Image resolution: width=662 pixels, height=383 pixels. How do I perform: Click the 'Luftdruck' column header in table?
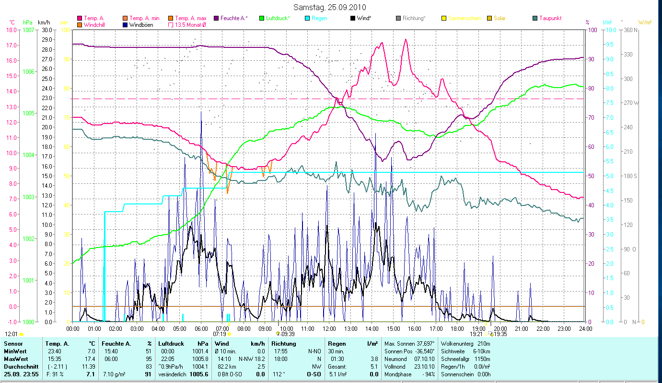coord(171,344)
